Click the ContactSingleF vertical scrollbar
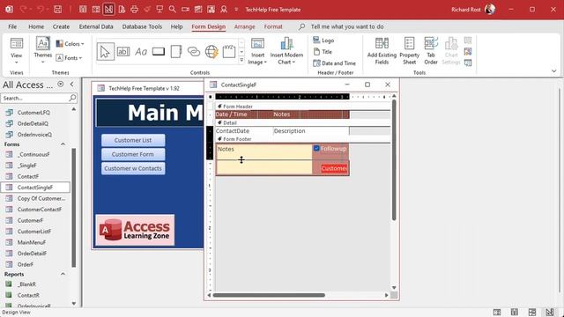Image resolution: width=564 pixels, height=317 pixels. click(x=394, y=160)
